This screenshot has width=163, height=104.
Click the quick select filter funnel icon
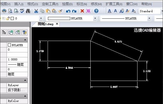(24, 32)
